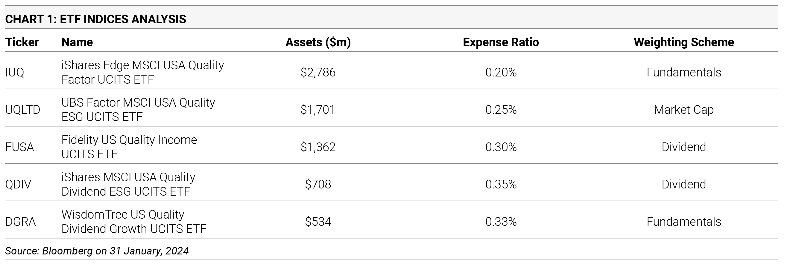Select the 0.33% expense ratio cell
787x264 pixels.
[501, 222]
